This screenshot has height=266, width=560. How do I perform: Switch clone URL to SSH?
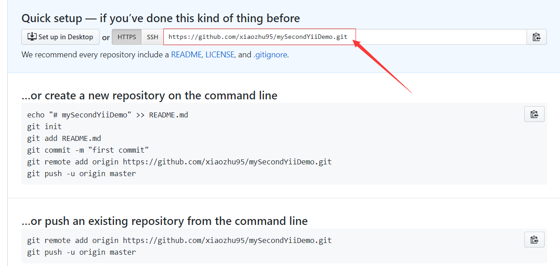pos(152,37)
